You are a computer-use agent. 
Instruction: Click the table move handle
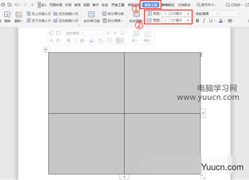pyautogui.click(x=45, y=50)
